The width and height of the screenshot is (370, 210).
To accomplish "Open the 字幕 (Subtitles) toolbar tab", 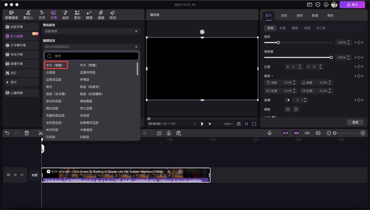I will coord(53,14).
